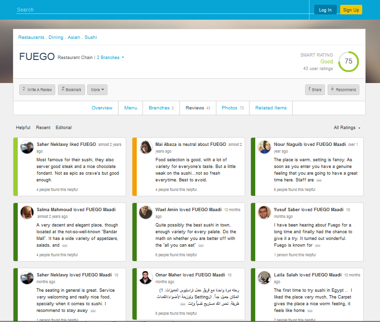Viewport: 380px width, 322px height.
Task: Click the 'Mai Abaza is neutral about FUEGO' heading
Action: click(x=190, y=144)
